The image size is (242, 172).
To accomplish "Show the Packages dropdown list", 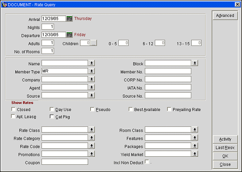I will pos(195,146).
